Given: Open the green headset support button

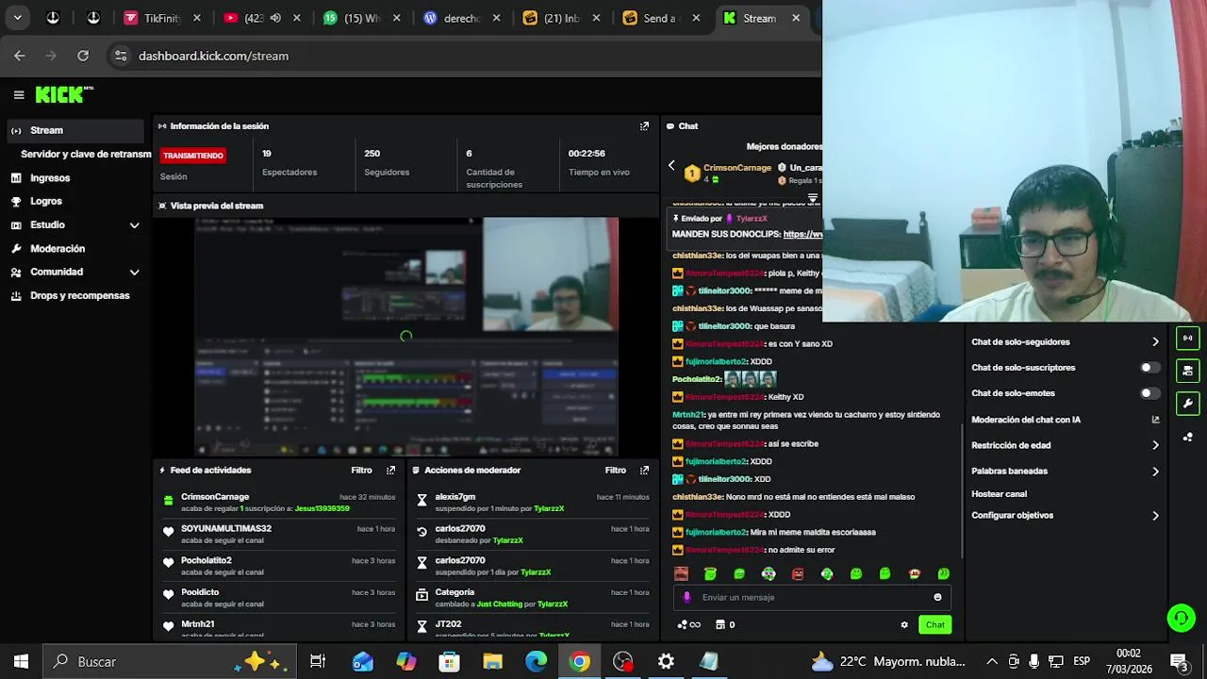Looking at the screenshot, I should (x=1181, y=618).
